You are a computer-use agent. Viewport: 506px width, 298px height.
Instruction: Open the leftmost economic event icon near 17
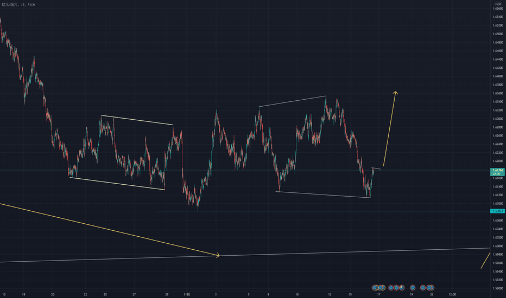(374, 288)
